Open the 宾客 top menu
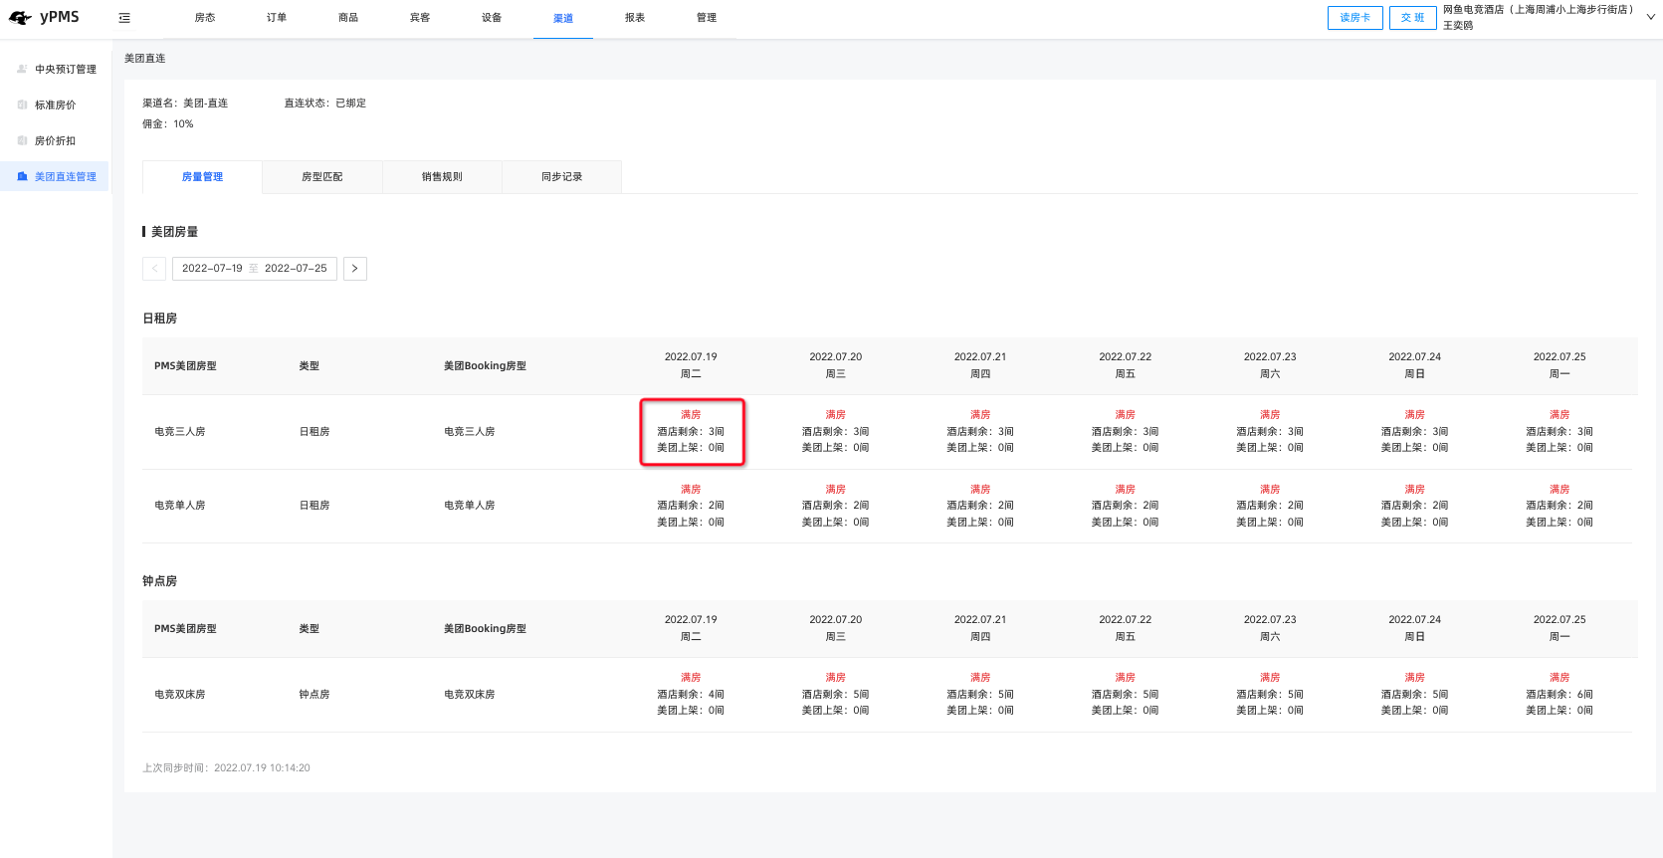The height and width of the screenshot is (858, 1663). pyautogui.click(x=420, y=18)
